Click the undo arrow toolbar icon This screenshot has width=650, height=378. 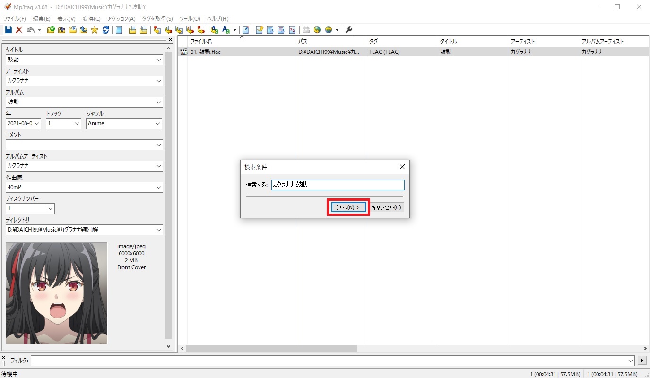point(30,30)
